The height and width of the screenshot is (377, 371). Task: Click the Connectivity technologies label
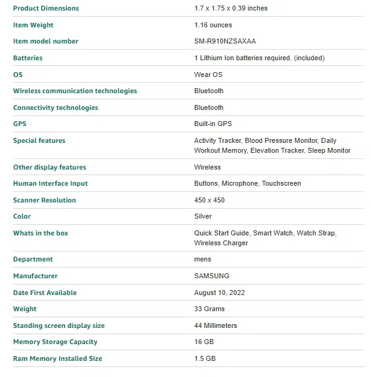55,107
